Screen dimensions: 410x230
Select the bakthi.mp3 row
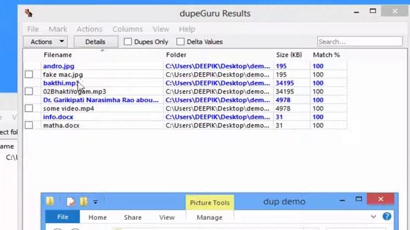[x=185, y=83]
